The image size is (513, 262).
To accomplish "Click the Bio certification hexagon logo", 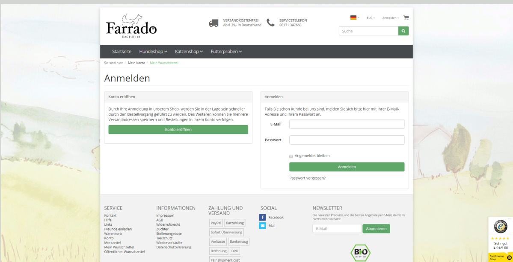I will [x=361, y=253].
